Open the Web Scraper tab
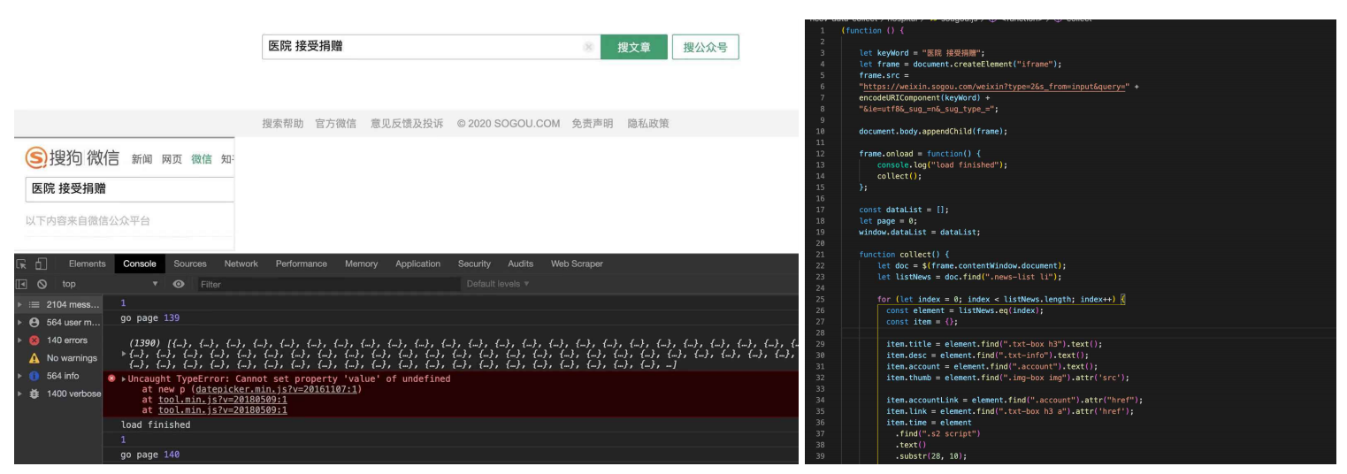Viewport: 1347px width, 474px height. point(577,264)
